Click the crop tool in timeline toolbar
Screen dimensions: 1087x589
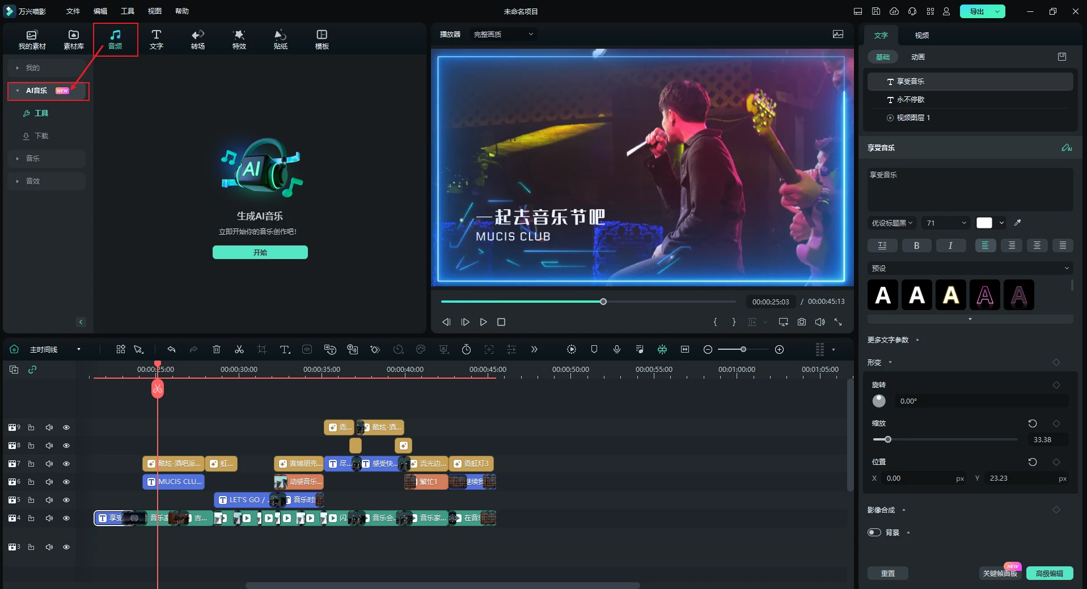point(261,349)
